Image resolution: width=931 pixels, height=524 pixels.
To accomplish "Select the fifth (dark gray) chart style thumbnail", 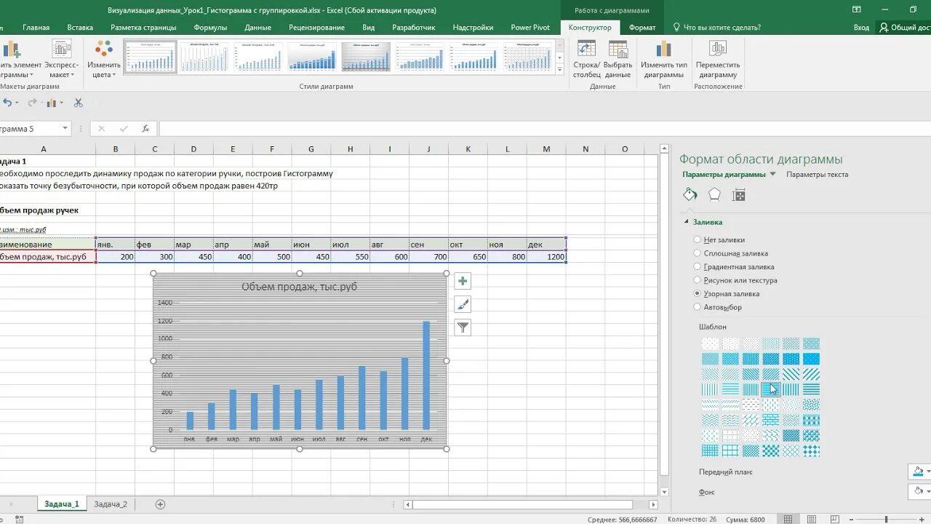I will (366, 57).
